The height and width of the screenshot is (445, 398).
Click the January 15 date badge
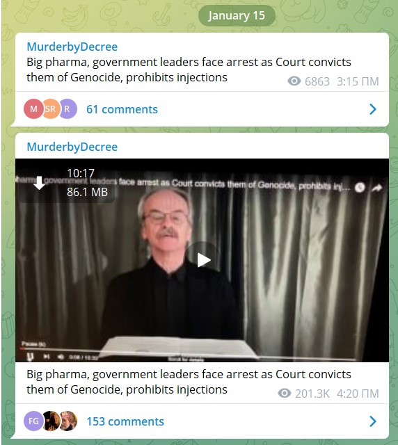pyautogui.click(x=237, y=15)
